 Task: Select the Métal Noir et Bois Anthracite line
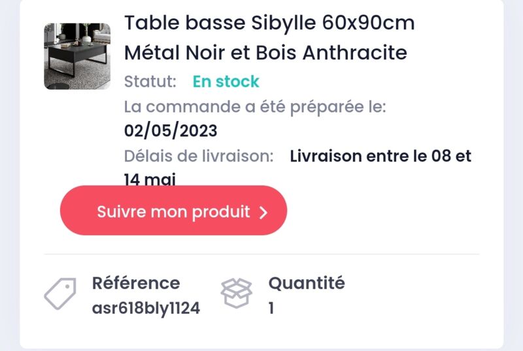click(x=266, y=53)
